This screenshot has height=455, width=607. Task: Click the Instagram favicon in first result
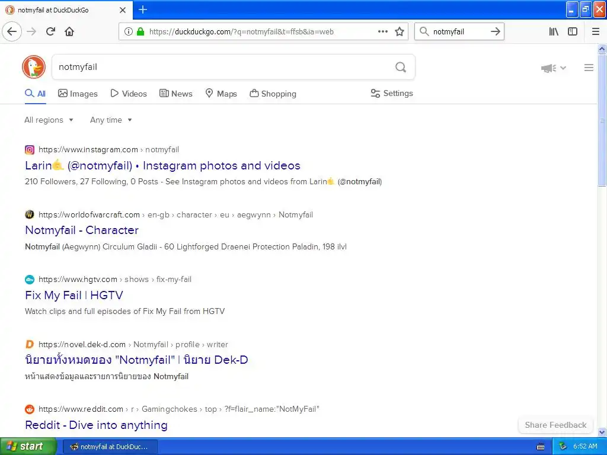(30, 150)
